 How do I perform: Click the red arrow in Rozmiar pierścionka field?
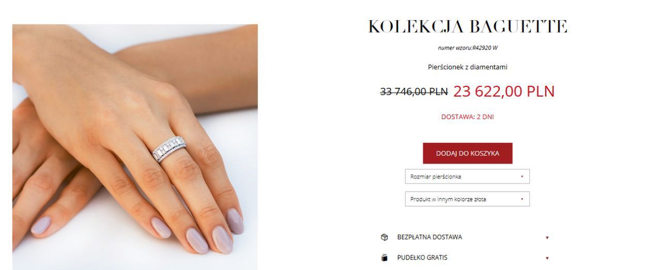pos(522,176)
